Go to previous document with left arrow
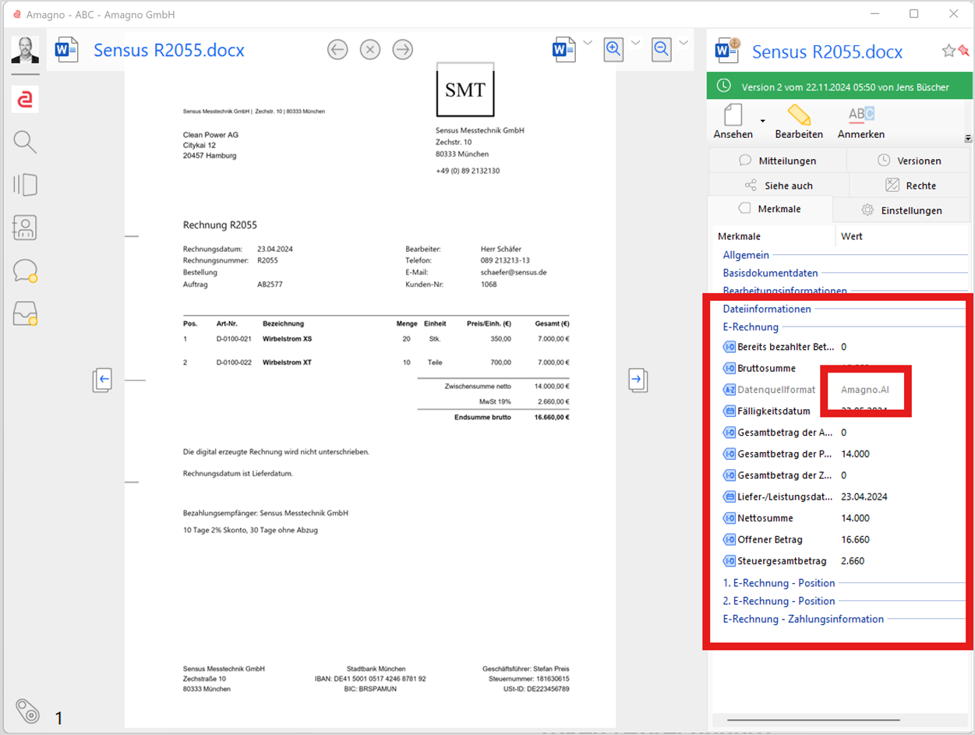 (337, 50)
